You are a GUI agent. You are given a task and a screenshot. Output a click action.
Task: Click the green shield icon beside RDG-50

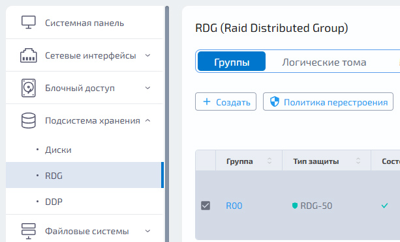coord(295,206)
